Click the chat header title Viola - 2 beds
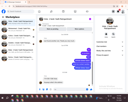The width and height of the screenshot is (128, 102). [x=58, y=19]
